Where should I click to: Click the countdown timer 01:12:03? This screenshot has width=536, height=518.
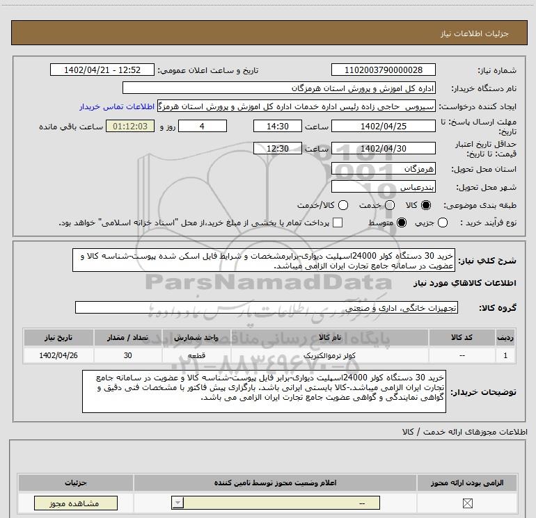(x=130, y=126)
